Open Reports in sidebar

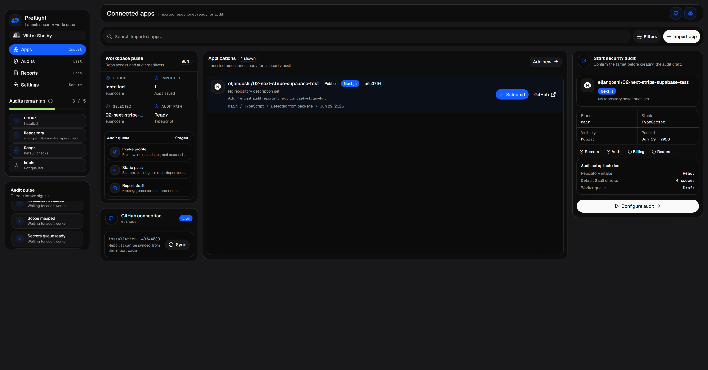click(x=47, y=73)
